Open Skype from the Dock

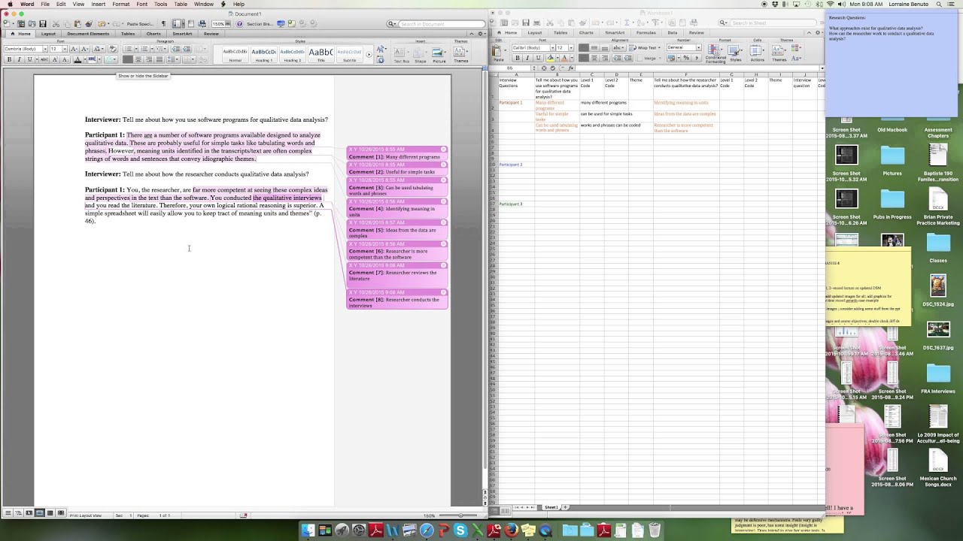[460, 531]
